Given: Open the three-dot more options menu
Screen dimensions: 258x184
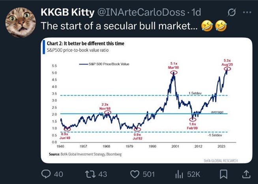Looking at the screenshot, I should pyautogui.click(x=247, y=12).
